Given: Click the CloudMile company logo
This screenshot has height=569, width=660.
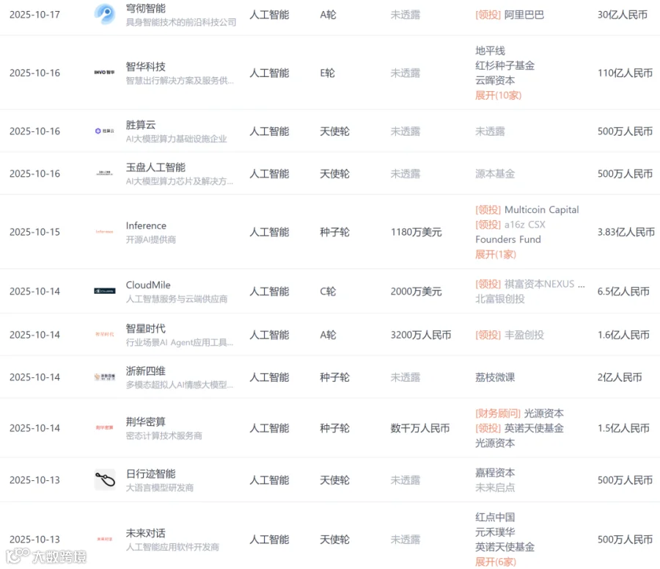Looking at the screenshot, I should click(104, 291).
